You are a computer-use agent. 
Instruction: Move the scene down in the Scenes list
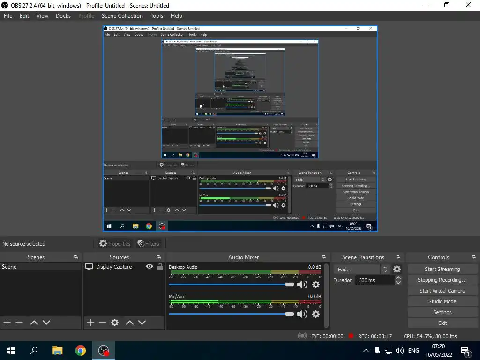click(x=46, y=322)
